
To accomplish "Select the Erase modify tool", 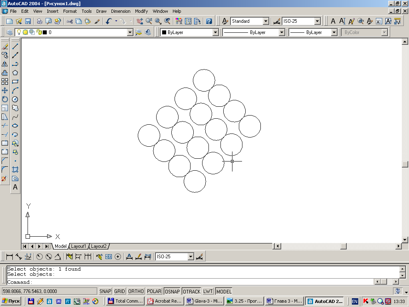I will 5,46.
